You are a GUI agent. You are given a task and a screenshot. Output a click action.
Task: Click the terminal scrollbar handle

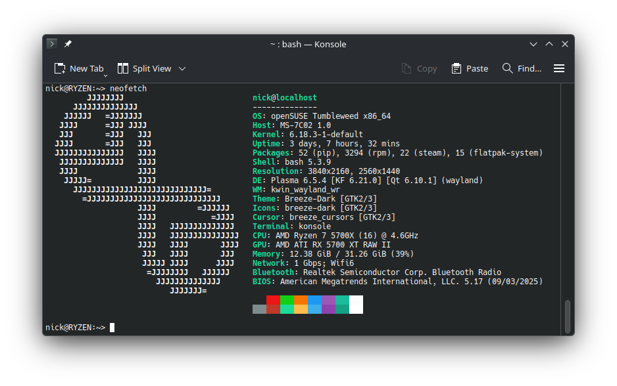(568, 316)
